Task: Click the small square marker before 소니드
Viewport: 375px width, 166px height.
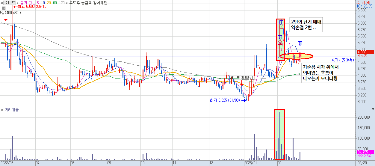Action: point(2,3)
